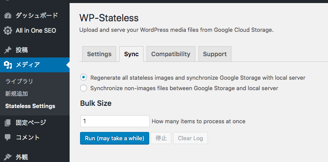328x162 pixels.
Task: Go to the Support tab
Action: point(215,54)
